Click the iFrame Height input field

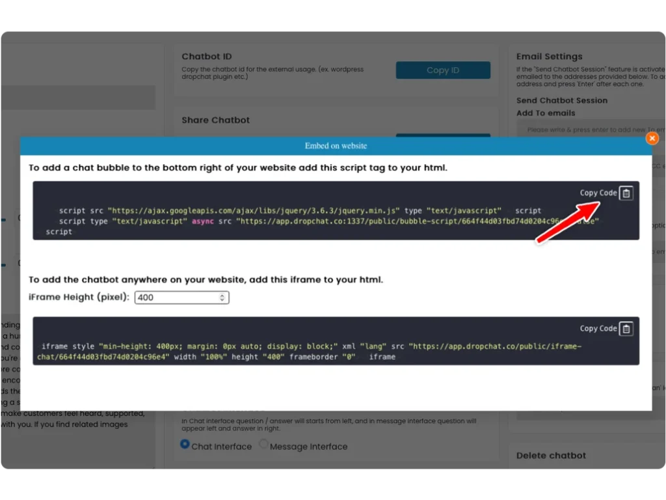182,297
